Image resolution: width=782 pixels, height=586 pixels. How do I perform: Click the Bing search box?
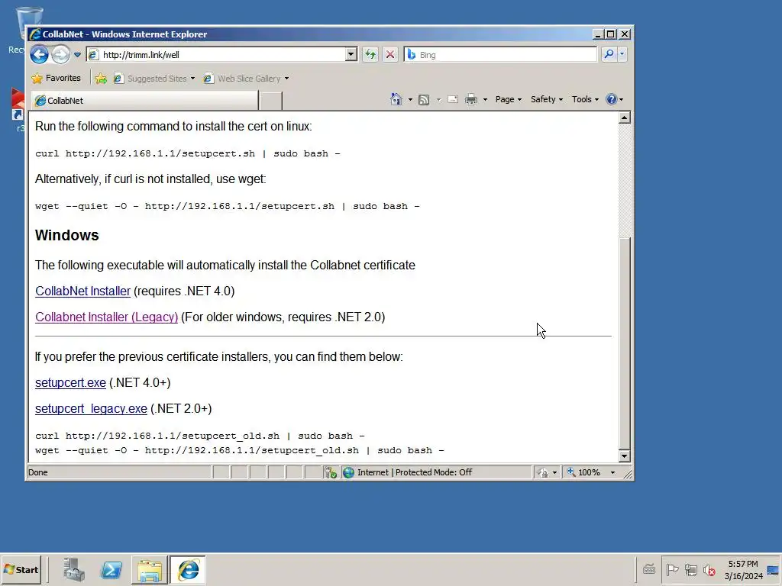500,54
